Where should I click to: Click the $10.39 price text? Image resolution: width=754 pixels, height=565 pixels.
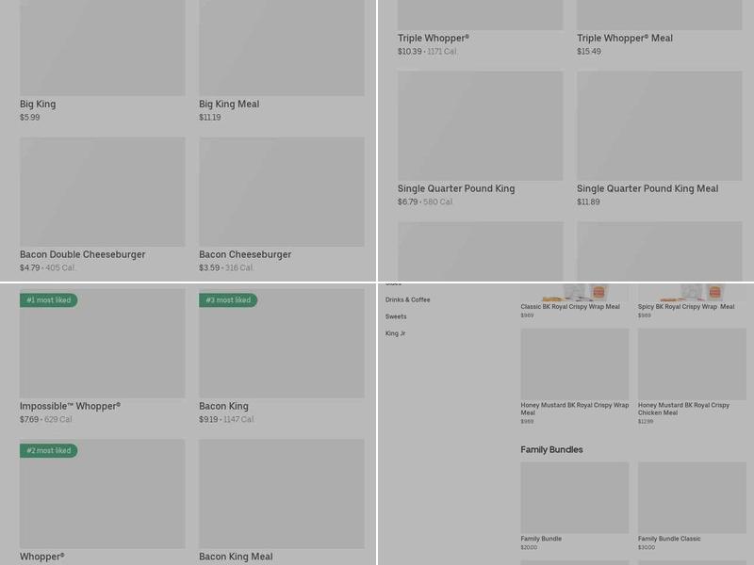pos(410,52)
